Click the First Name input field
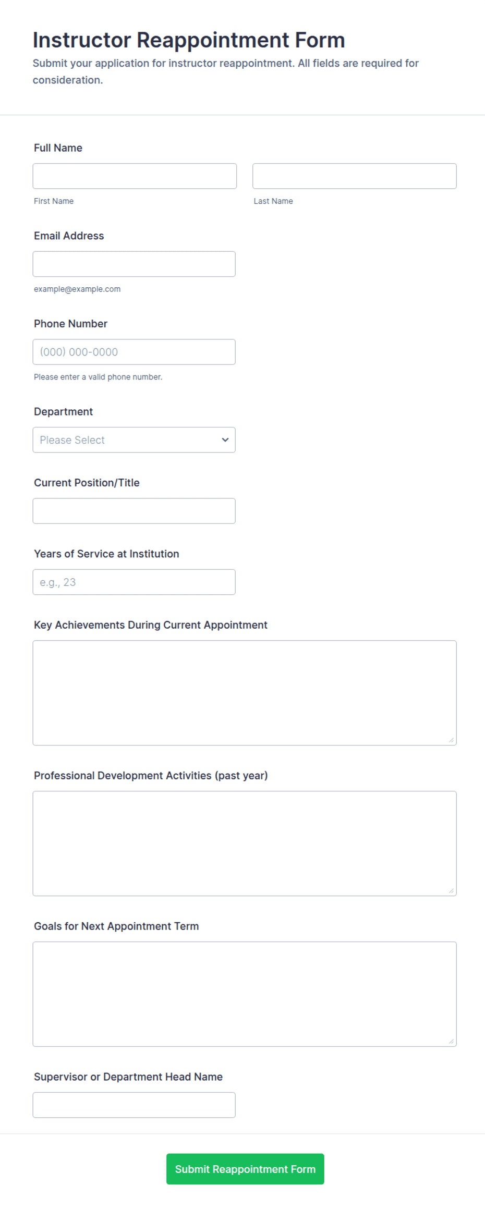 (x=135, y=176)
